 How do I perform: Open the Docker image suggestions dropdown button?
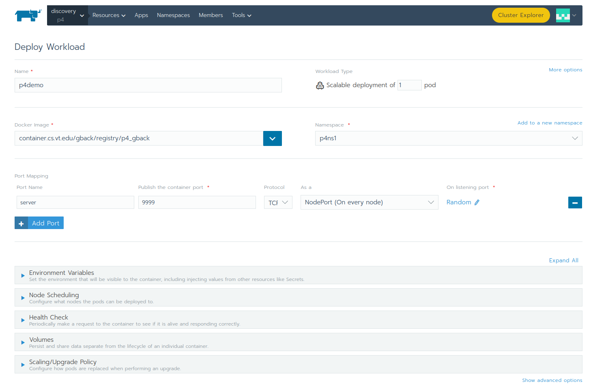[x=272, y=138]
